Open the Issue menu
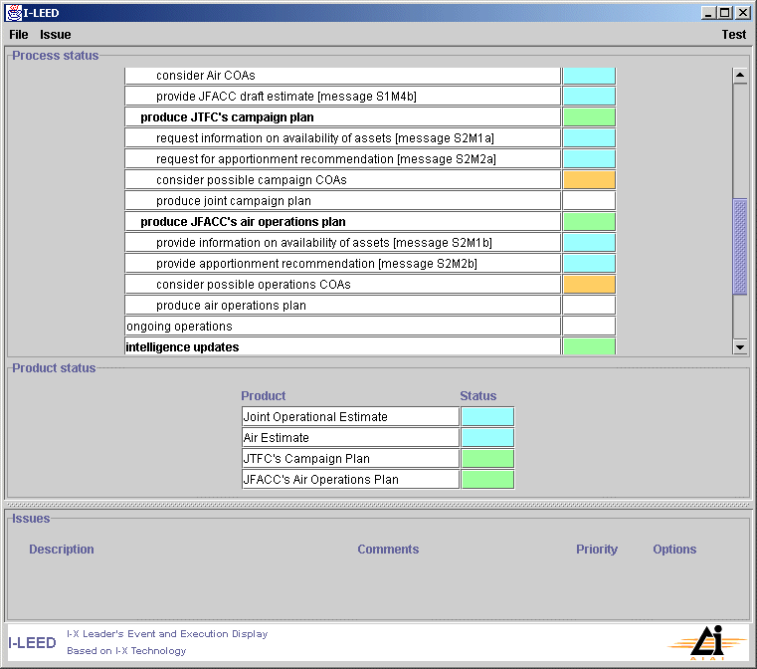 tap(56, 35)
